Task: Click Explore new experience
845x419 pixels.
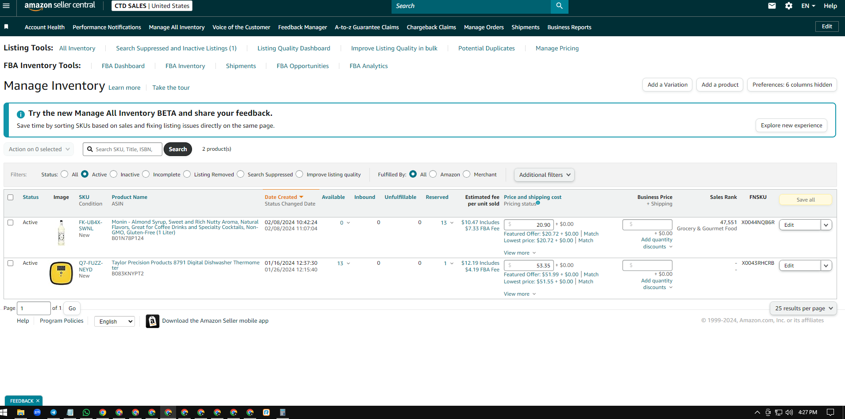Action: pyautogui.click(x=791, y=126)
